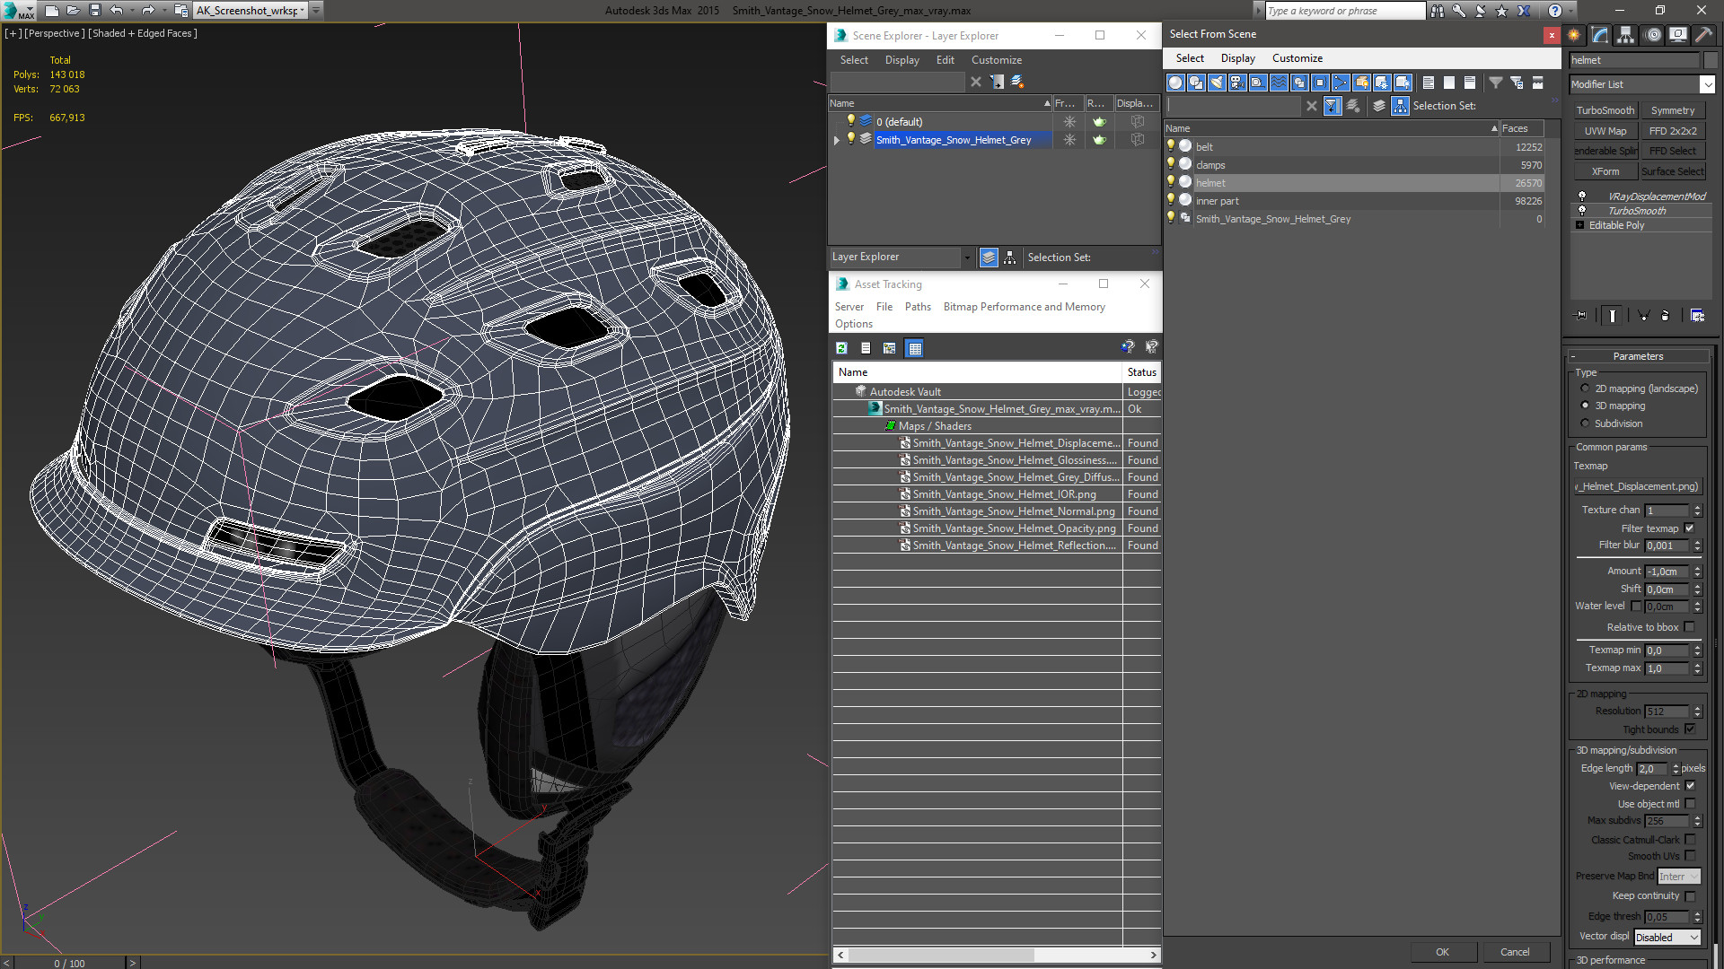Toggle Display Helpers filter in Select From Scene

(x=1258, y=83)
